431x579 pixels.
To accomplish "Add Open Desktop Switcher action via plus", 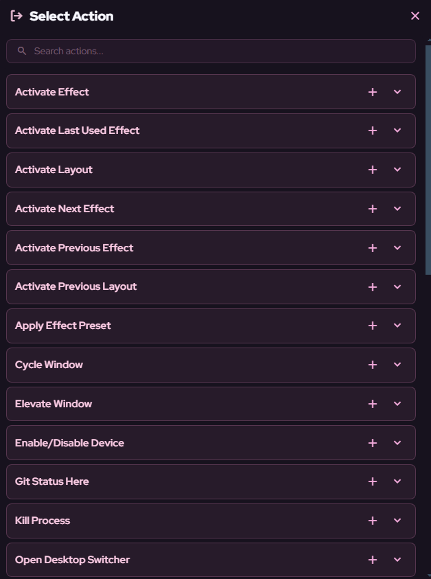I will [x=373, y=560].
